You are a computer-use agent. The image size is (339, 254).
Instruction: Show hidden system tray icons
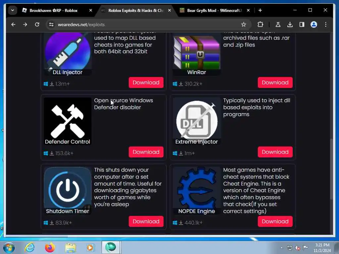(x=281, y=248)
